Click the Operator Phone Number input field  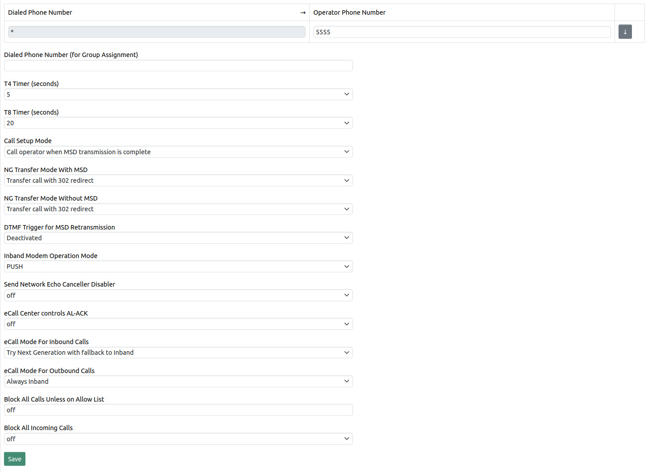coord(461,32)
